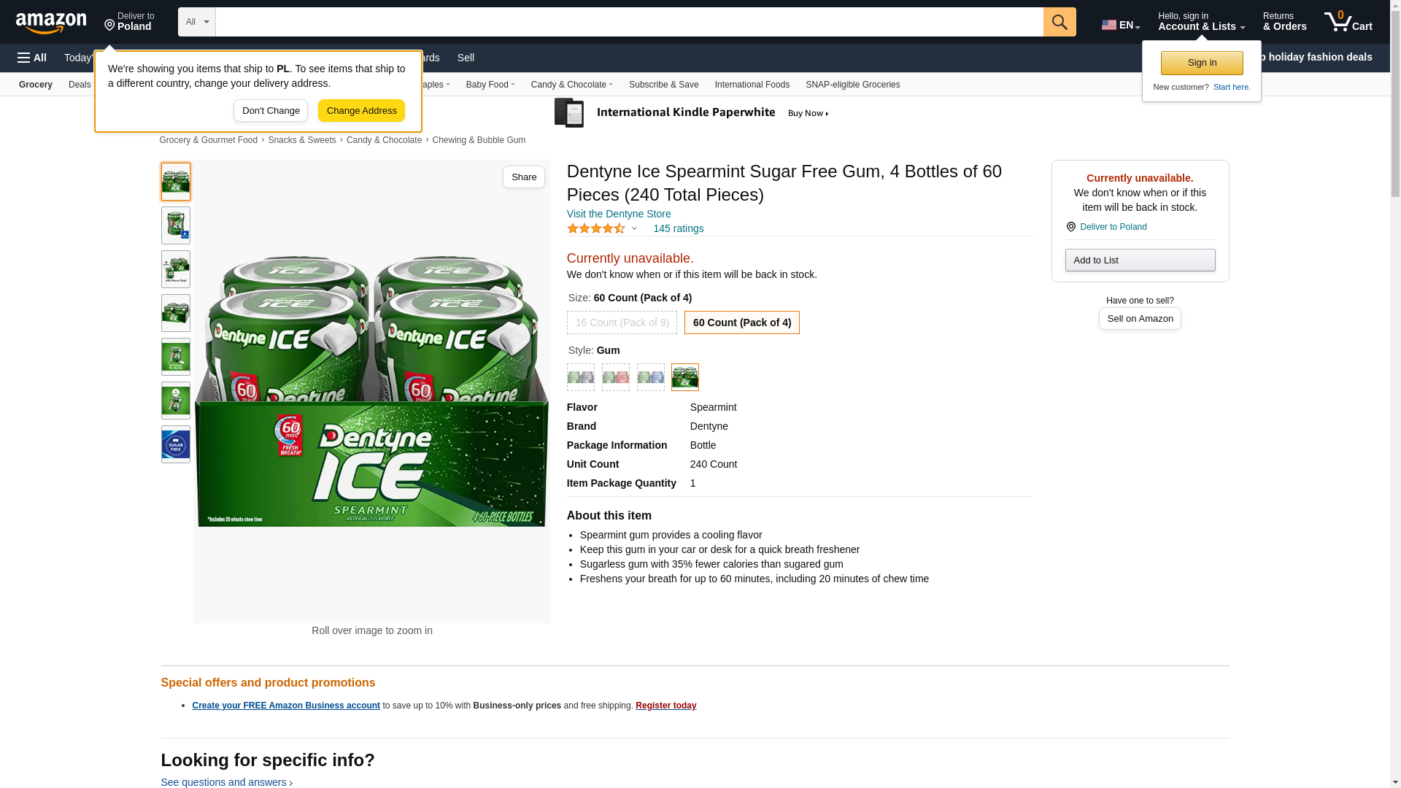Image resolution: width=1401 pixels, height=788 pixels.
Task: Click the Deliver to Poland location icon
Action: 1070,227
